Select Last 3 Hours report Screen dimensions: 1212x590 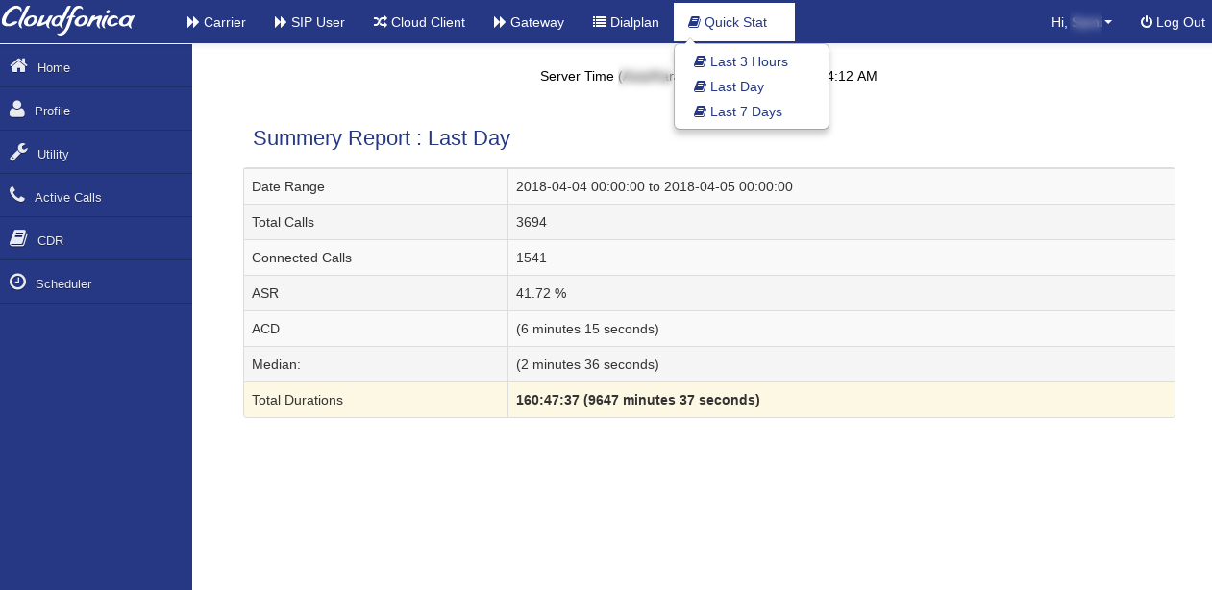748,61
